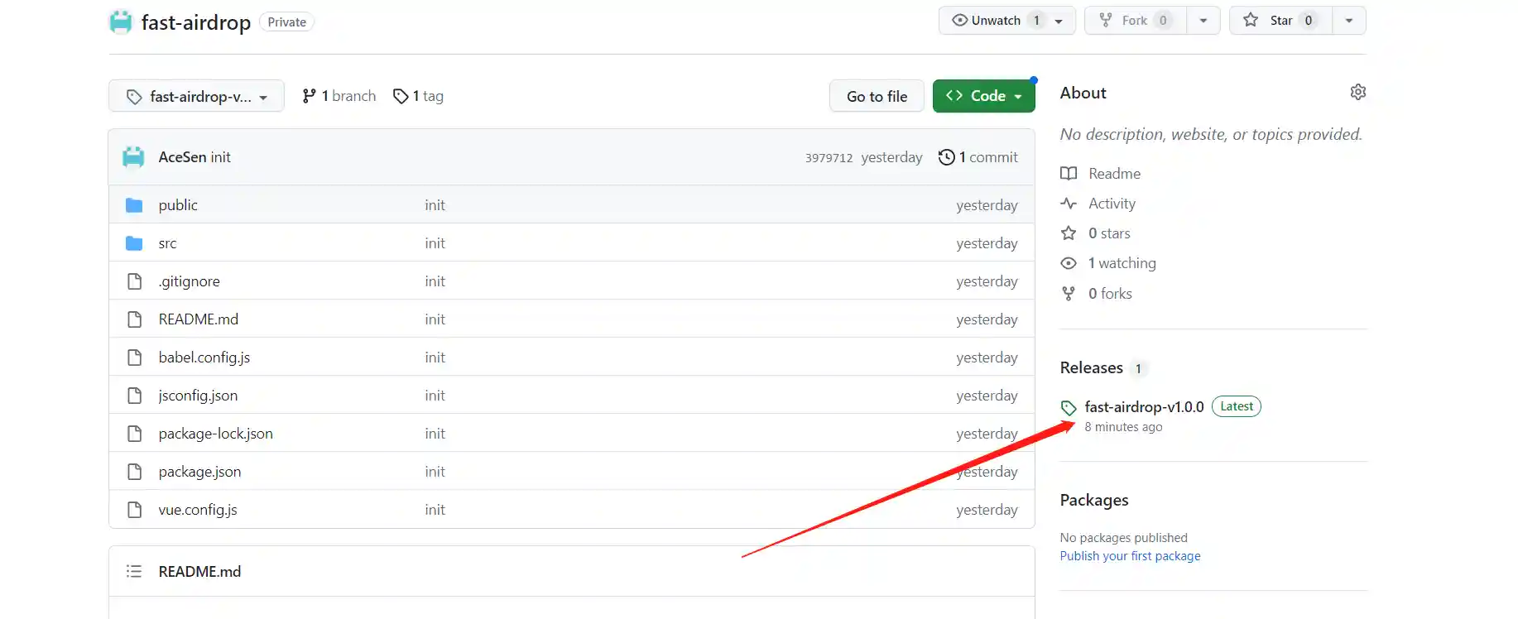
Task: Star the fast-airdrop repository
Action: pyautogui.click(x=1280, y=21)
